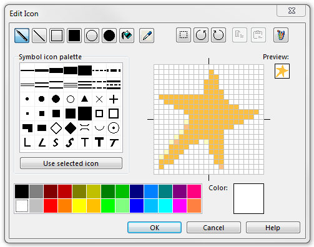Click the disabled Copy icon
Screen dimensions: 314x247
[x=240, y=35]
